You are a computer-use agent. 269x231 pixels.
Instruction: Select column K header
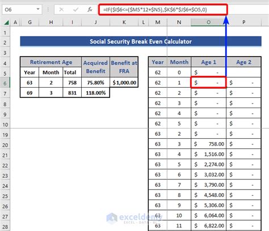124,22
